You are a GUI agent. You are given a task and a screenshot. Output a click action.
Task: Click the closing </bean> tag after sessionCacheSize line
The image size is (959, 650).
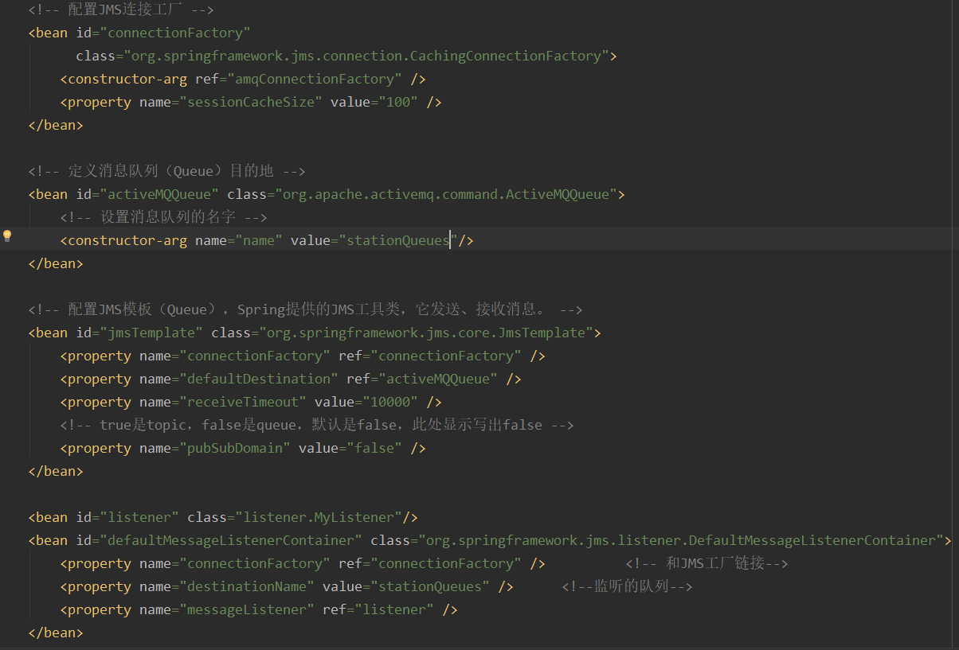[56, 126]
